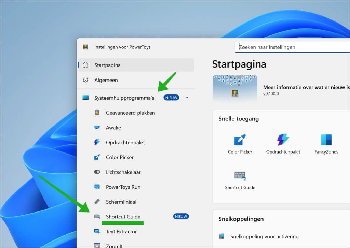Click the PowerToys app logo icon
This screenshot has width=350, height=248.
[85, 47]
